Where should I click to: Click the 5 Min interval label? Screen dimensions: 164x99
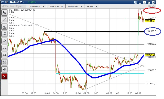tap(12, 12)
